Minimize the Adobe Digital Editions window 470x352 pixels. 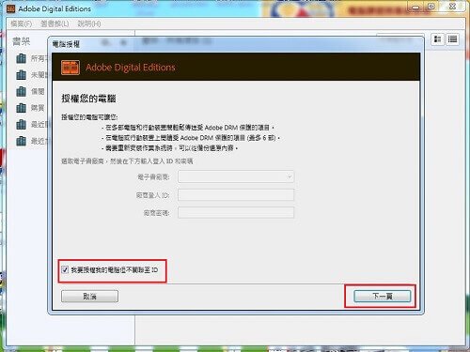(415, 7)
